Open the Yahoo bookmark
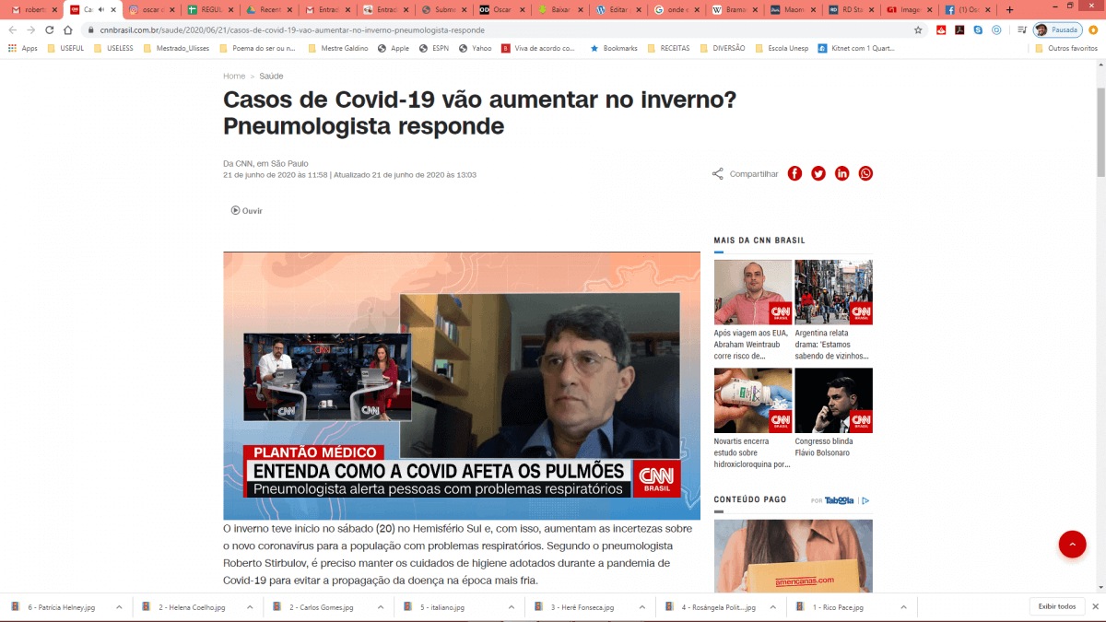Image resolution: width=1106 pixels, height=622 pixels. point(475,48)
